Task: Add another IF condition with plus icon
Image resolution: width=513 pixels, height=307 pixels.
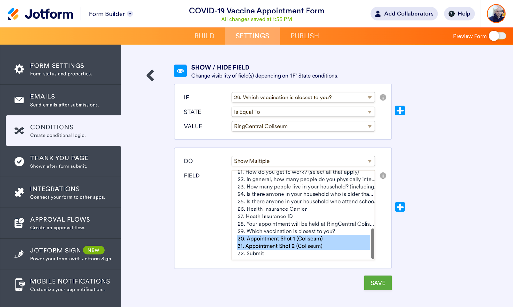Action: [x=400, y=111]
